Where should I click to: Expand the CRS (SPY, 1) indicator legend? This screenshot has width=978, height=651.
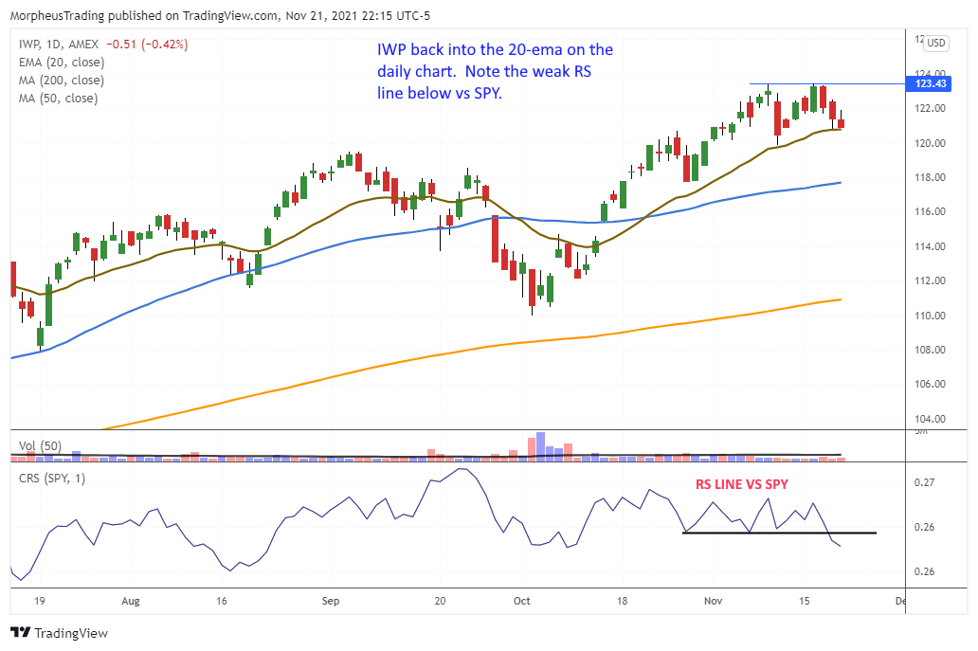[x=52, y=479]
